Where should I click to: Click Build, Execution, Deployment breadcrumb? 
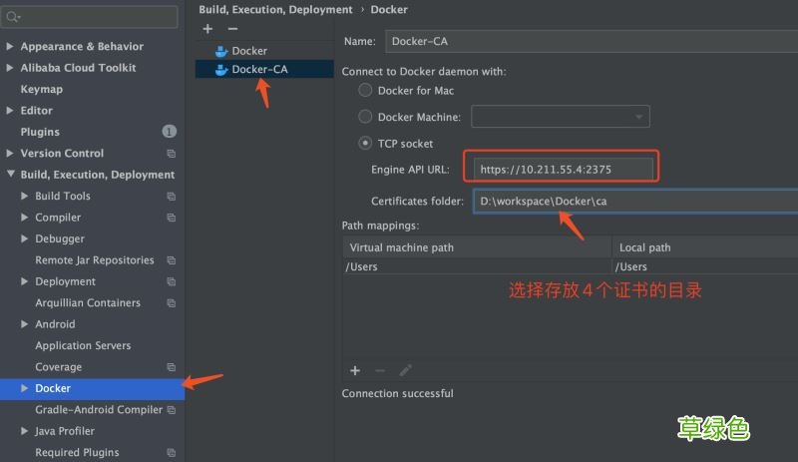pyautogui.click(x=275, y=10)
